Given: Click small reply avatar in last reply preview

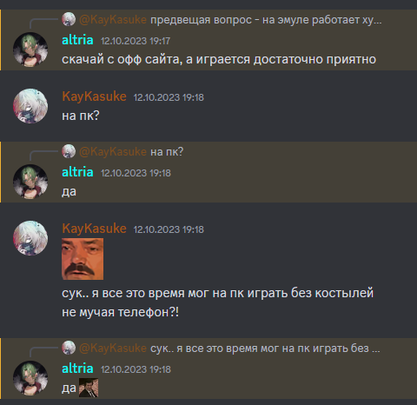Looking at the screenshot, I should click(69, 348).
